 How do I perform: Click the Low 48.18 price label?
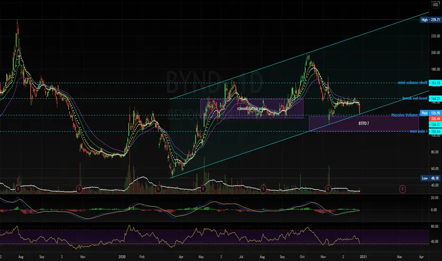pyautogui.click(x=430, y=178)
